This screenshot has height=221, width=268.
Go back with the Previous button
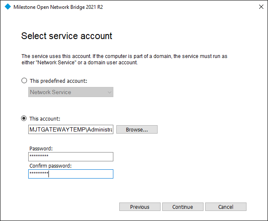139,207
